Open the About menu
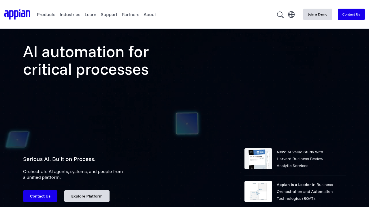This screenshot has height=207, width=369. point(150,15)
